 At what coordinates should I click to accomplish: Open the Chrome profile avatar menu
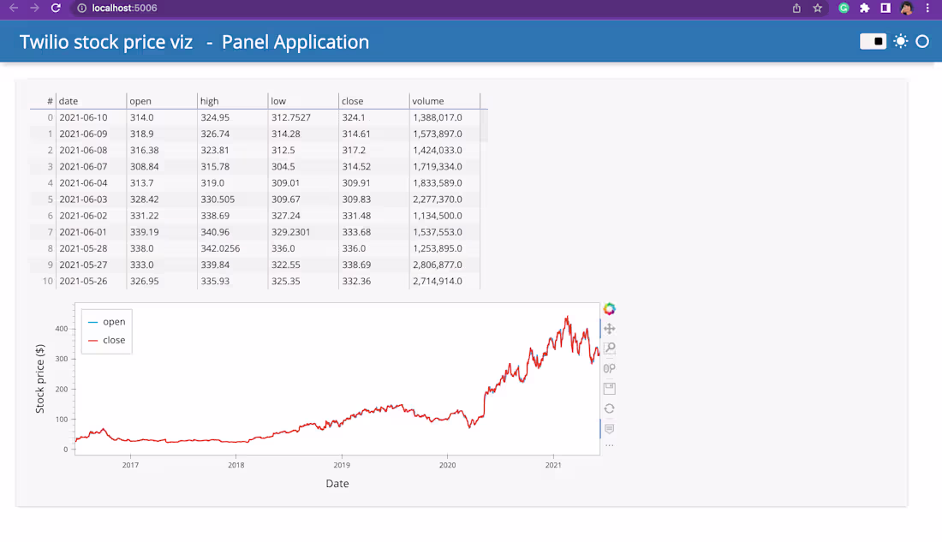(x=908, y=8)
